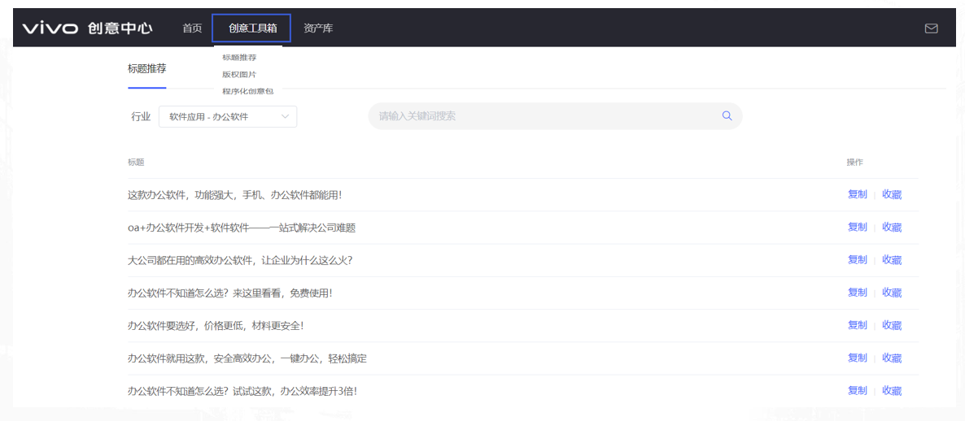Select 程序化创意包 from dropdown menu
Image resolution: width=965 pixels, height=421 pixels.
point(247,91)
